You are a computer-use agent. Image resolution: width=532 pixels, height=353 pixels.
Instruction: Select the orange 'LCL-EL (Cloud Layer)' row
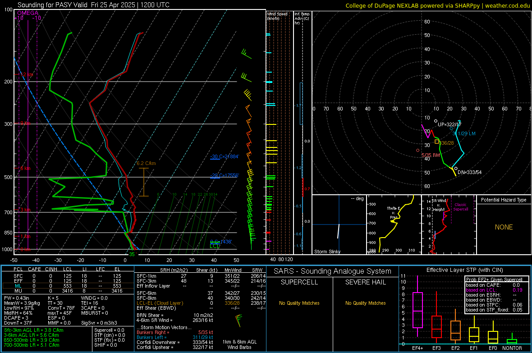tap(201, 303)
